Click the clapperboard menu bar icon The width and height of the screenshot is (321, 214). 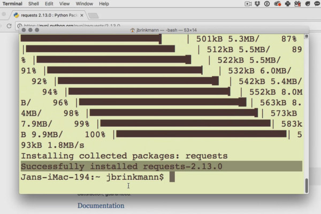click(x=297, y=4)
